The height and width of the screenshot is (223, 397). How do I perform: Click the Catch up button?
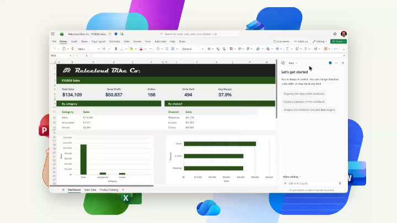[x=301, y=41]
